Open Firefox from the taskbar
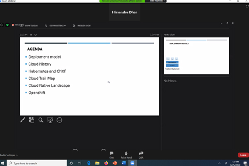Screen dimensions: 249x166 106,163
